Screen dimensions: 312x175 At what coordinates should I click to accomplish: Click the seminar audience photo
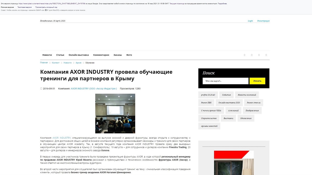tap(115, 113)
